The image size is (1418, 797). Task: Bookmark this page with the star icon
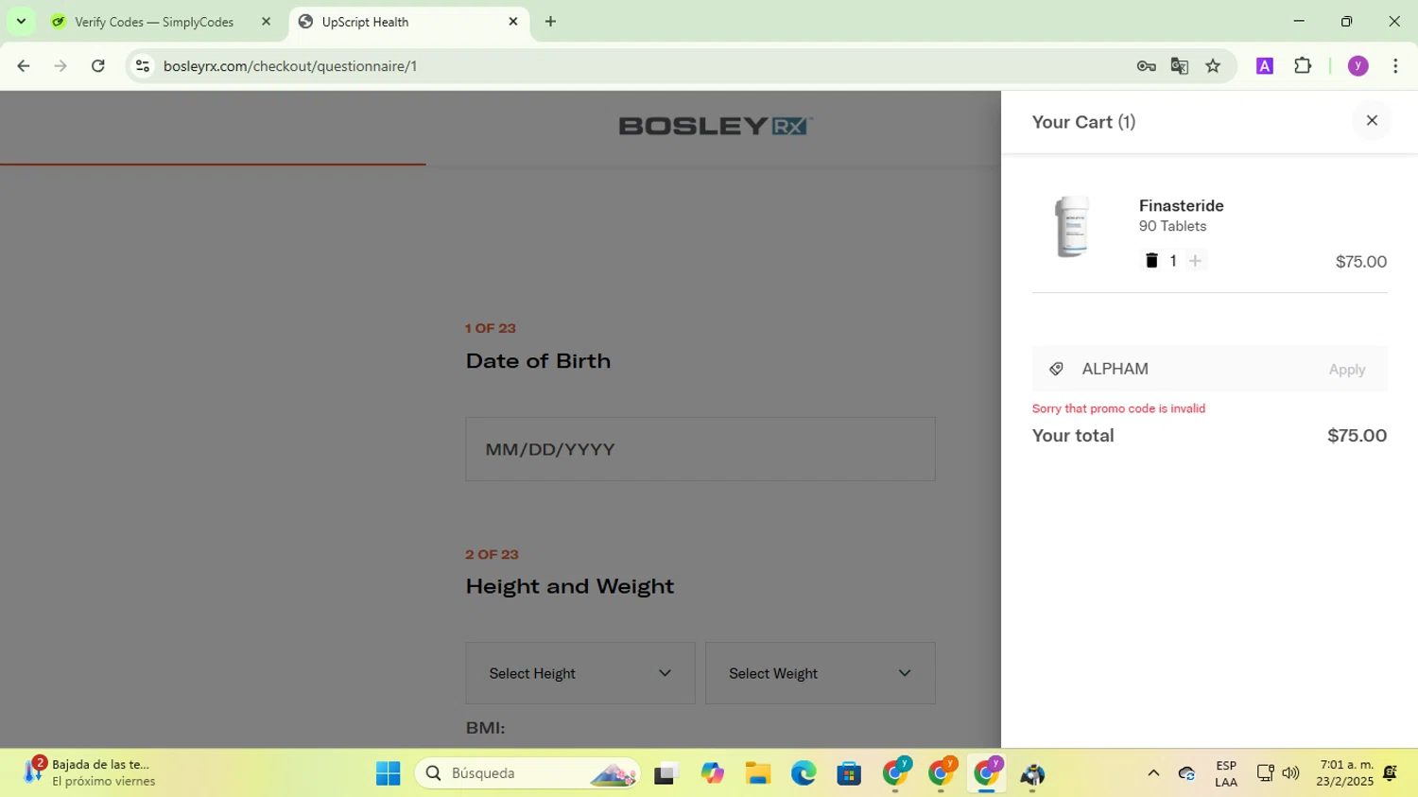tap(1213, 66)
